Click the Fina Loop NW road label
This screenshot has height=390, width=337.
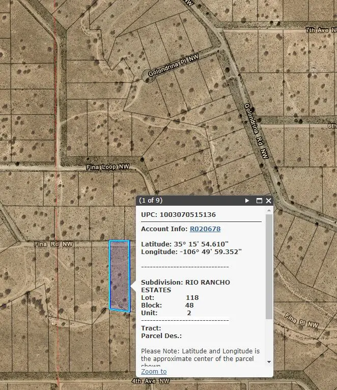(x=109, y=167)
